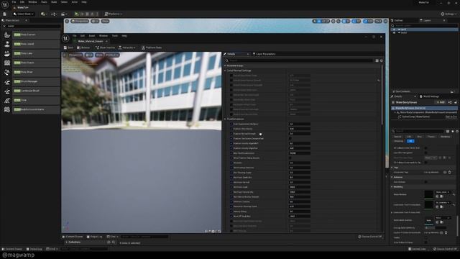Toggle third Fluid Simulation parameter checkbox
This screenshot has width=460, height=259.
(231, 134)
